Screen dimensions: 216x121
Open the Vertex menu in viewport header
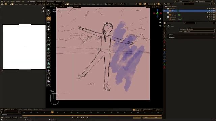pyautogui.click(x=89, y=4)
